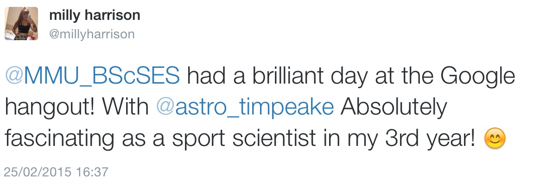The width and height of the screenshot is (533, 187).
Task: Click the smiling face emoji
Action: click(x=495, y=139)
